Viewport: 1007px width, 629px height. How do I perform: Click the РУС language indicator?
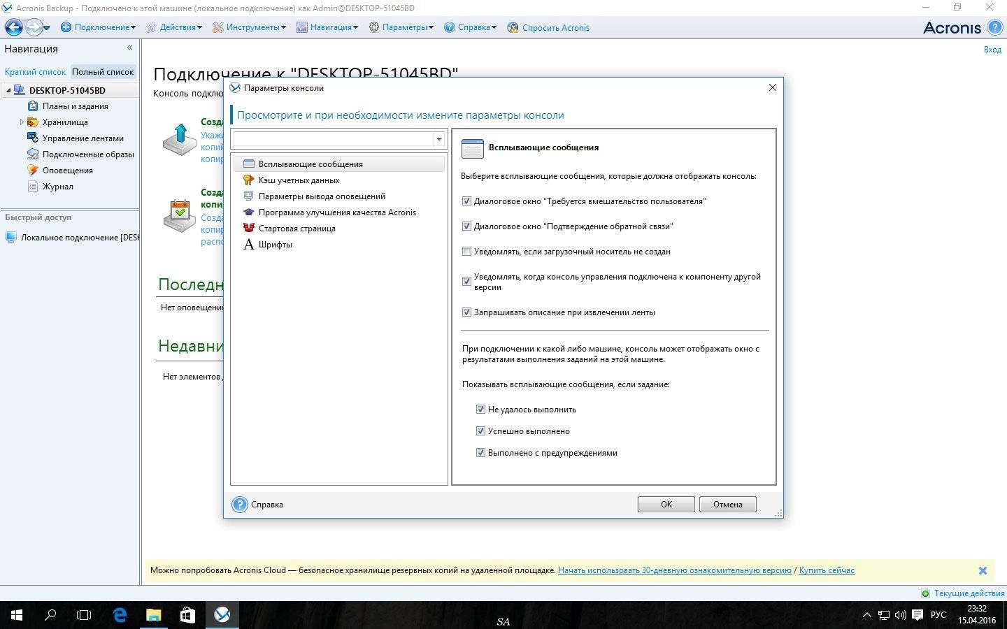(x=938, y=615)
